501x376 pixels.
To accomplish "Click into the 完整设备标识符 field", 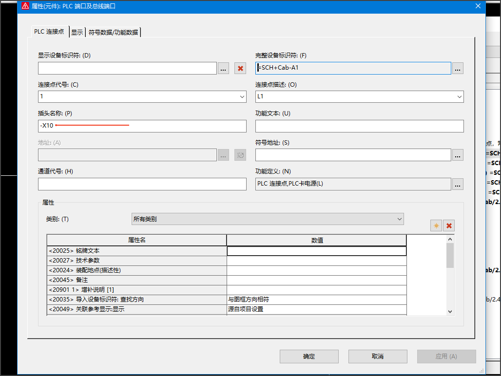I will tap(353, 68).
